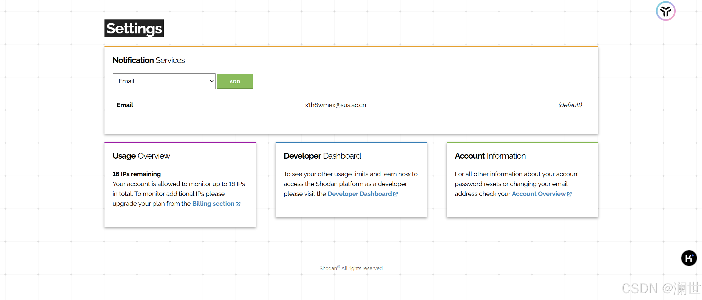This screenshot has height=300, width=702.
Task: Click the Account Information card title
Action: (490, 156)
